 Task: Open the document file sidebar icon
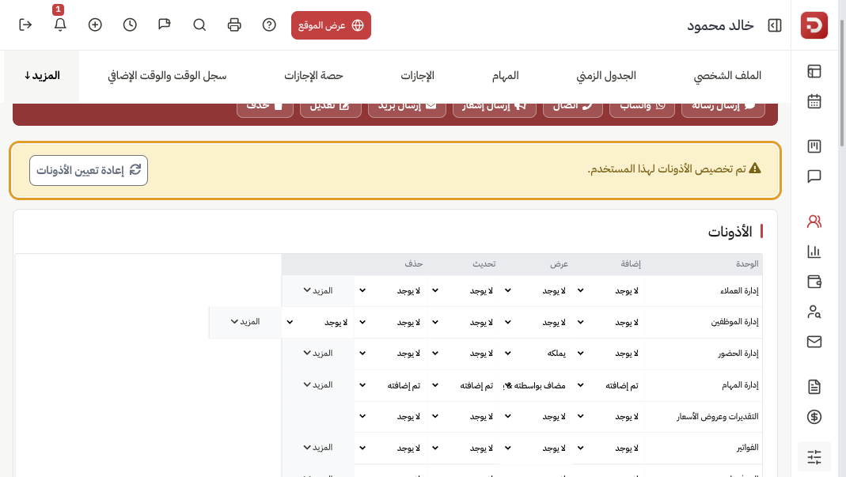814,386
